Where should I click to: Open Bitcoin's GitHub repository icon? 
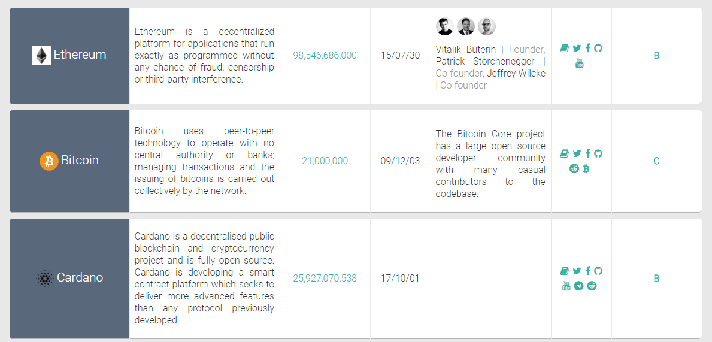(x=598, y=153)
